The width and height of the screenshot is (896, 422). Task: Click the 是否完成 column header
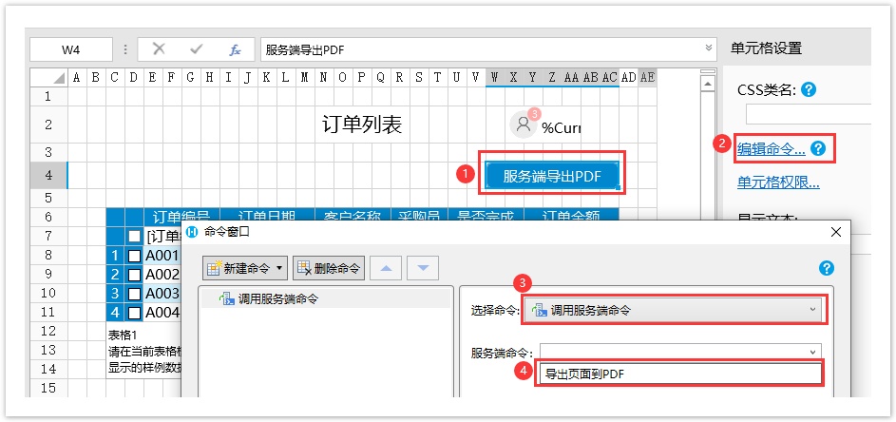pyautogui.click(x=486, y=216)
